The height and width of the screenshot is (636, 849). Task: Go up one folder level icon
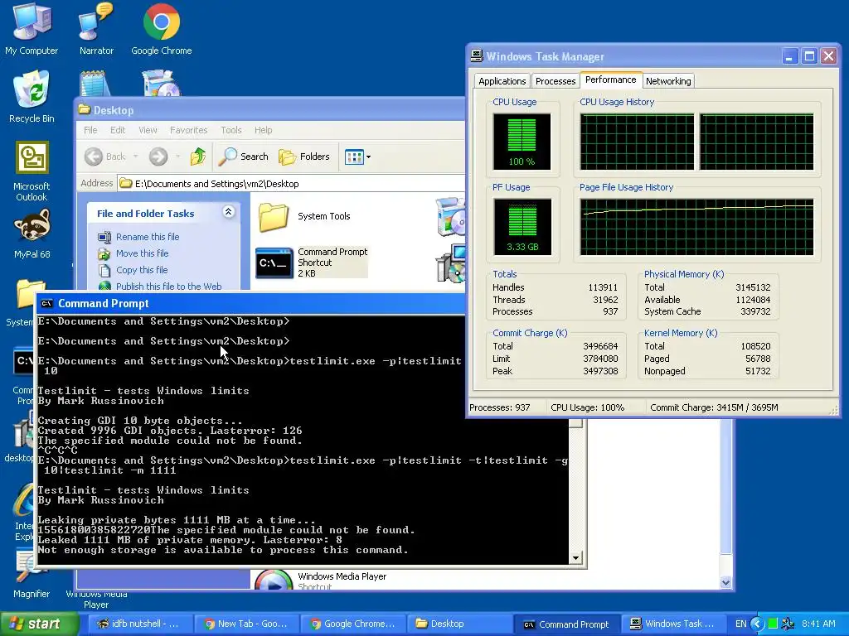click(x=198, y=157)
